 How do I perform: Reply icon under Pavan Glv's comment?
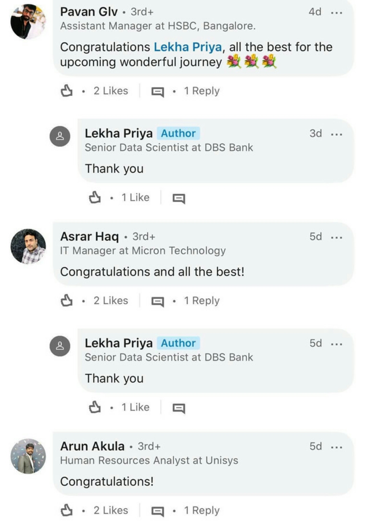click(x=157, y=92)
